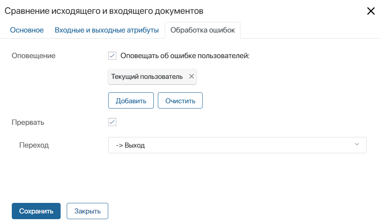Click the Прервать label
This screenshot has width=380, height=222.
28,122
